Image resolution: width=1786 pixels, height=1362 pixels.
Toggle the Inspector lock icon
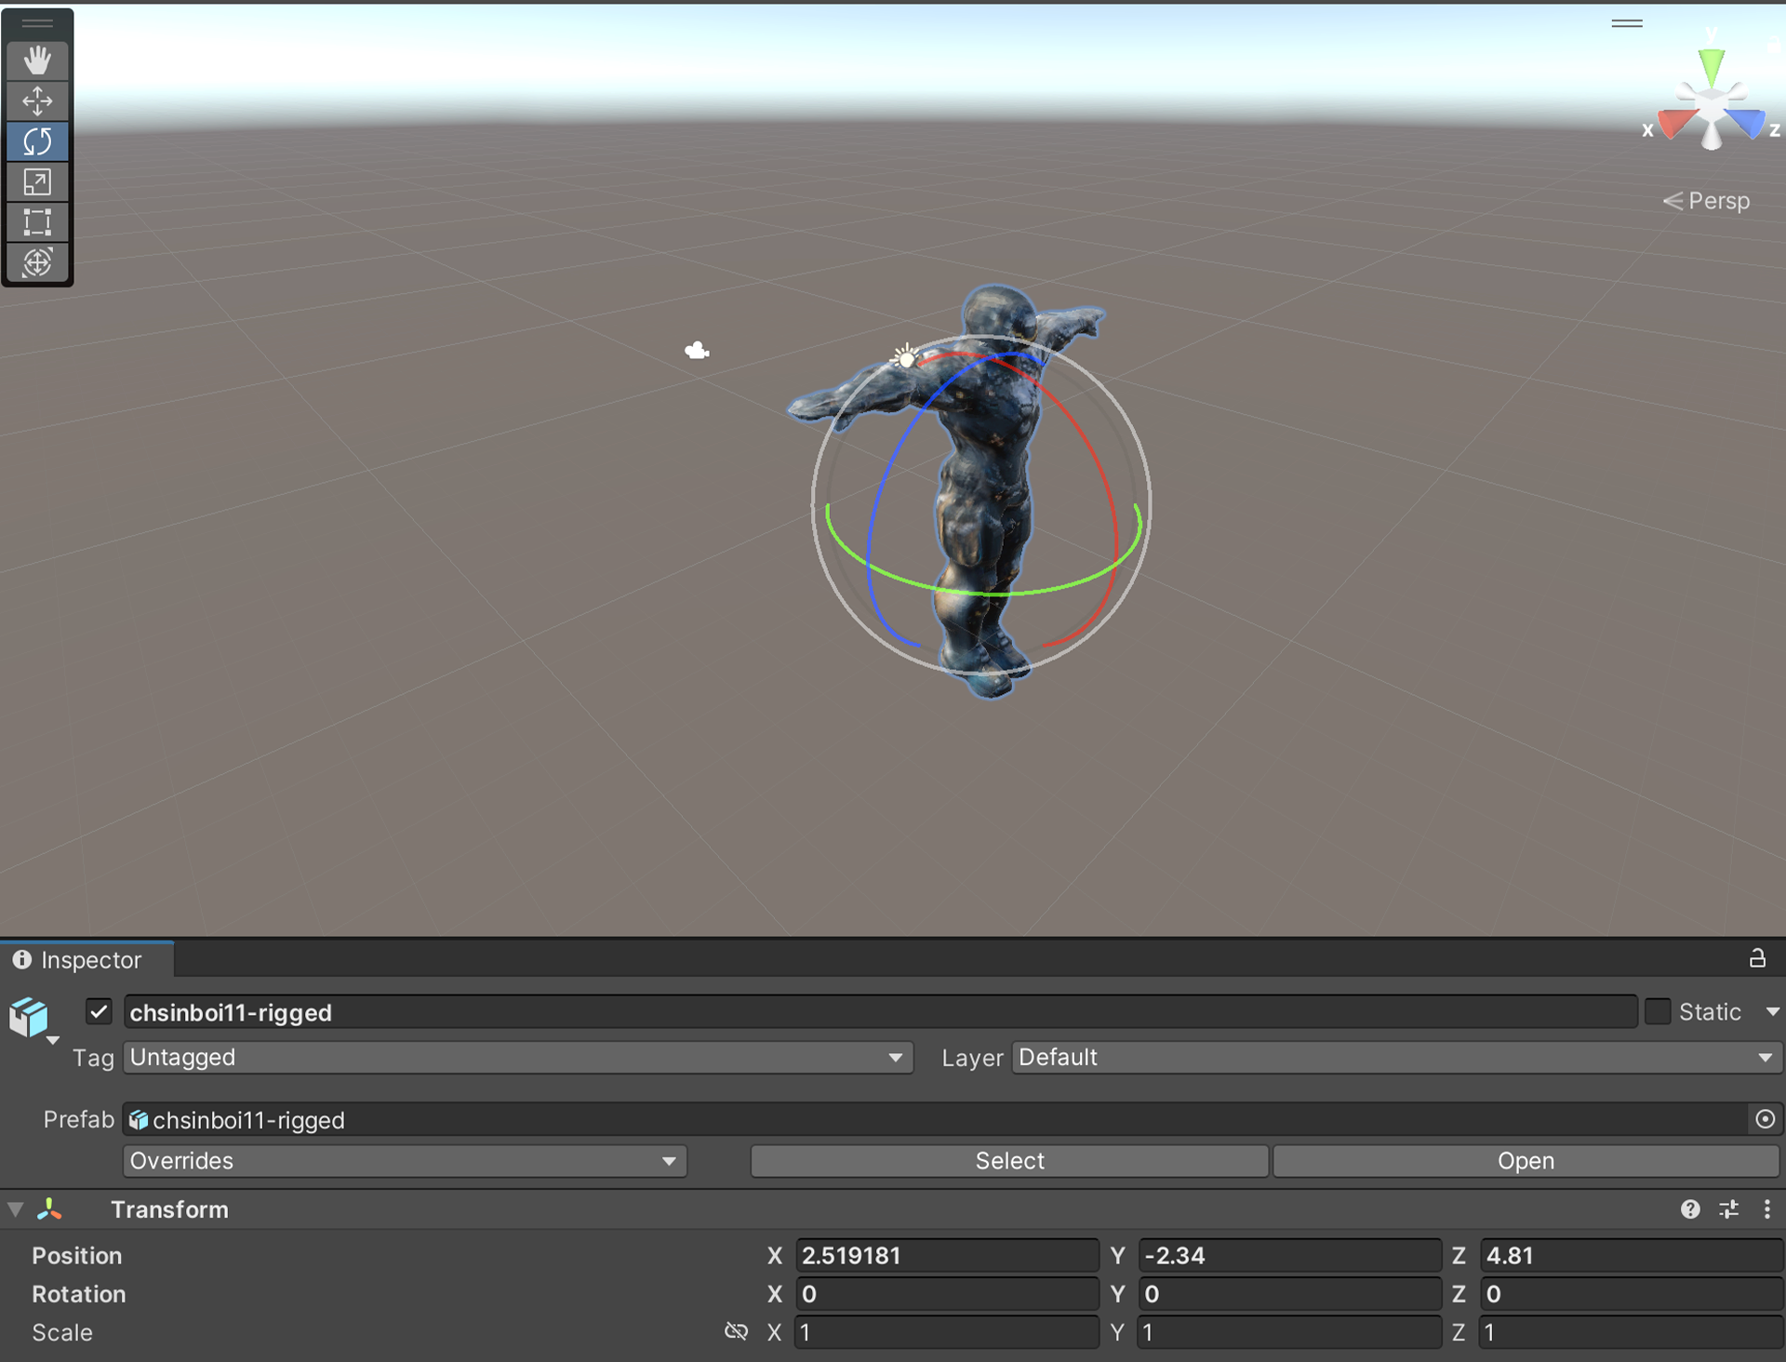1757,958
